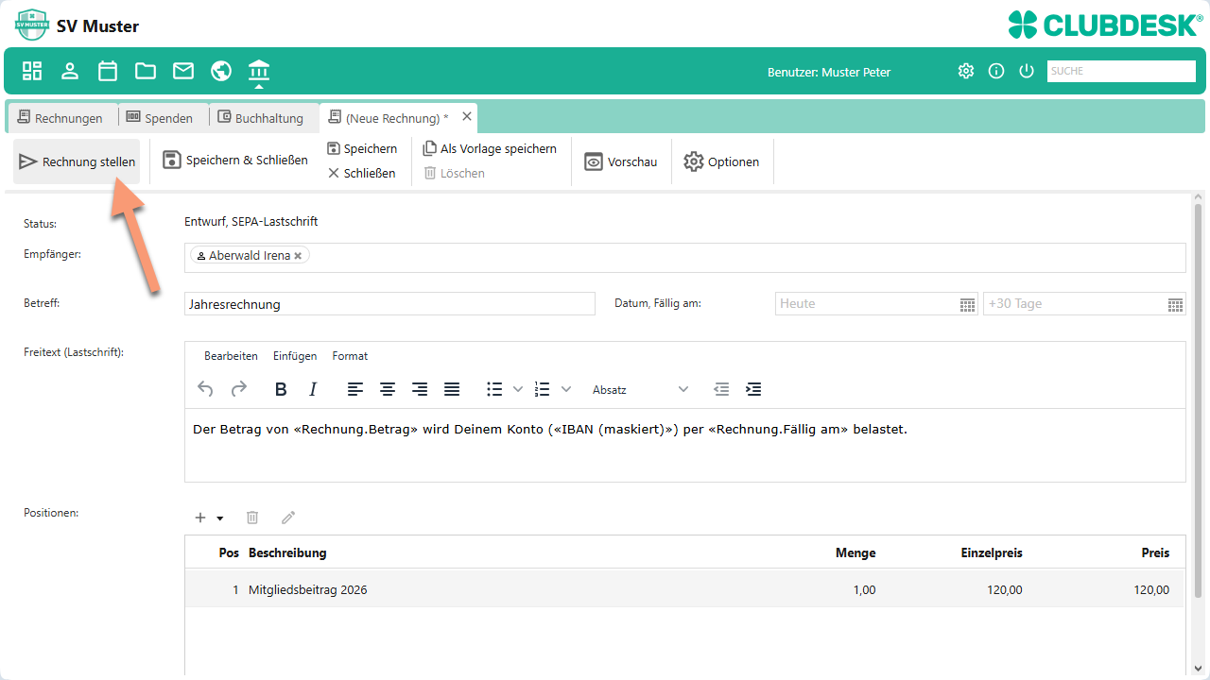Viewport: 1210px width, 680px height.
Task: Open calendar picker for +30 Tage
Action: pyautogui.click(x=1175, y=304)
